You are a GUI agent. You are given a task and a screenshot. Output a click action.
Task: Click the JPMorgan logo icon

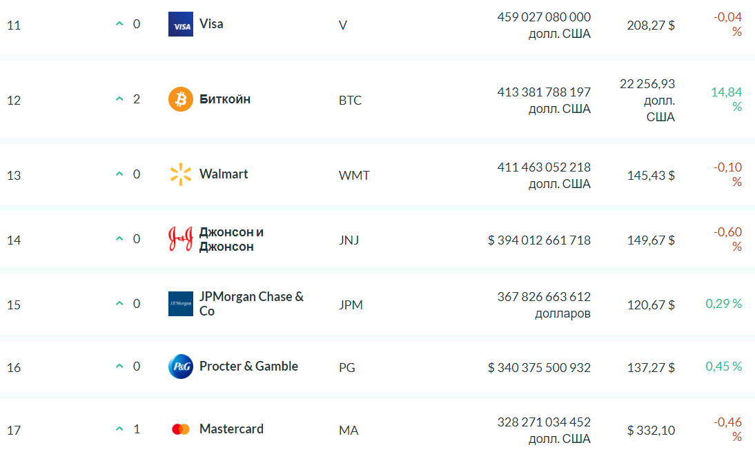(x=181, y=304)
